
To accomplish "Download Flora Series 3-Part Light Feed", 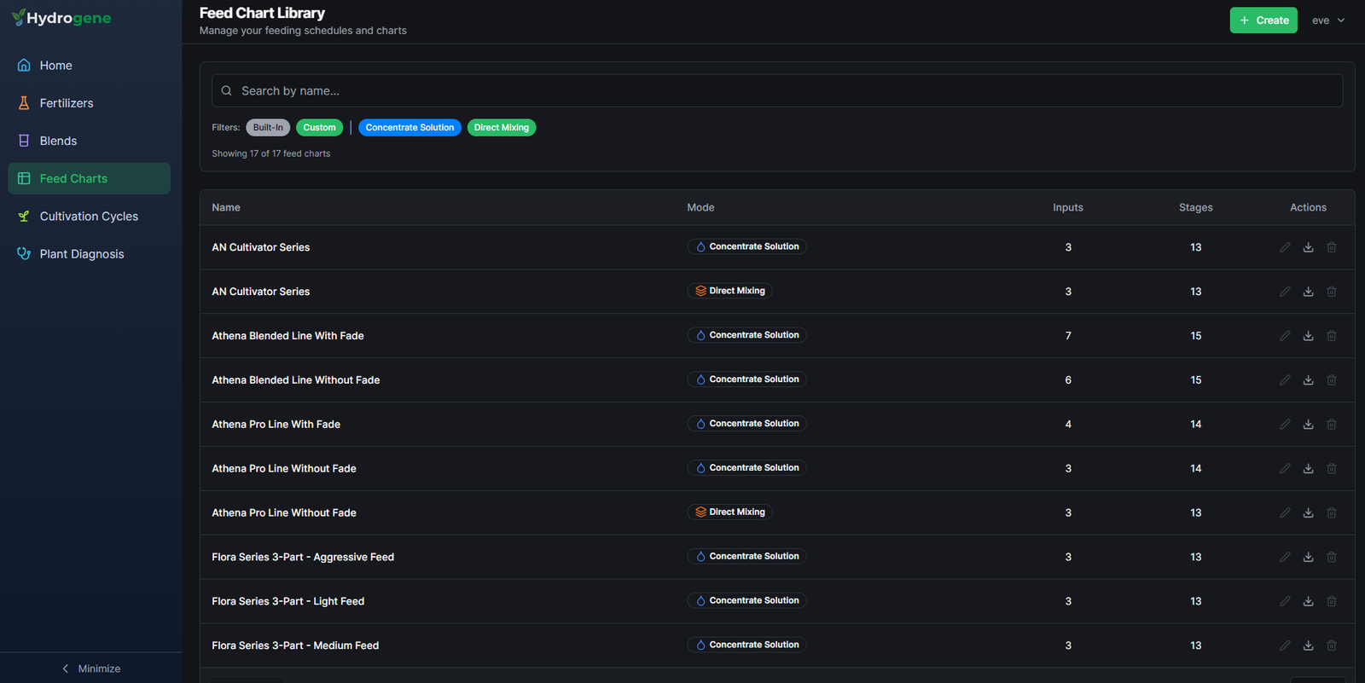I will coord(1308,602).
